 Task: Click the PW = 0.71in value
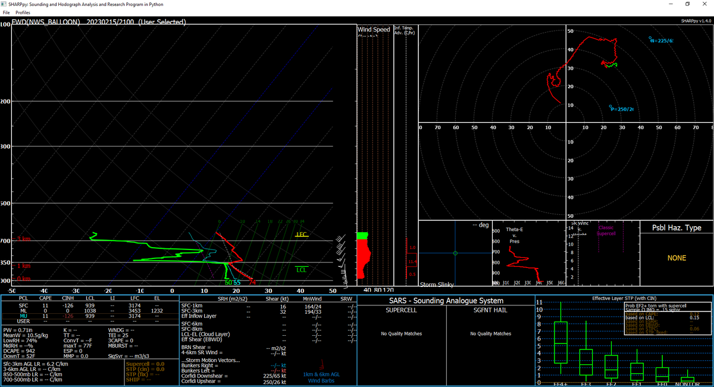pos(17,329)
